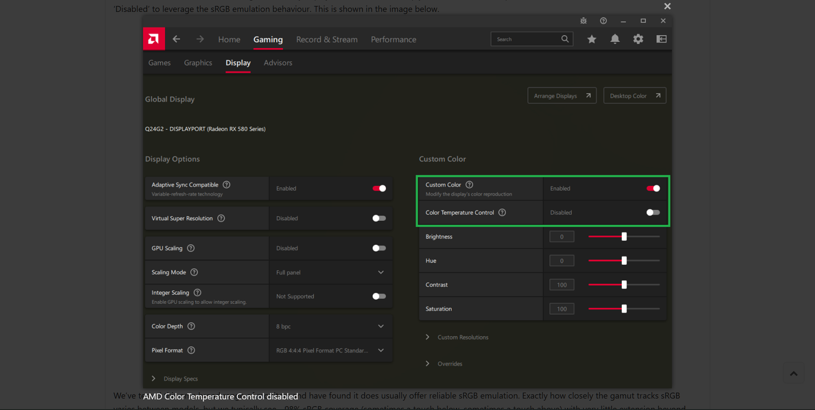The height and width of the screenshot is (410, 815).
Task: Select the Graphics sub-tab
Action: (198, 62)
